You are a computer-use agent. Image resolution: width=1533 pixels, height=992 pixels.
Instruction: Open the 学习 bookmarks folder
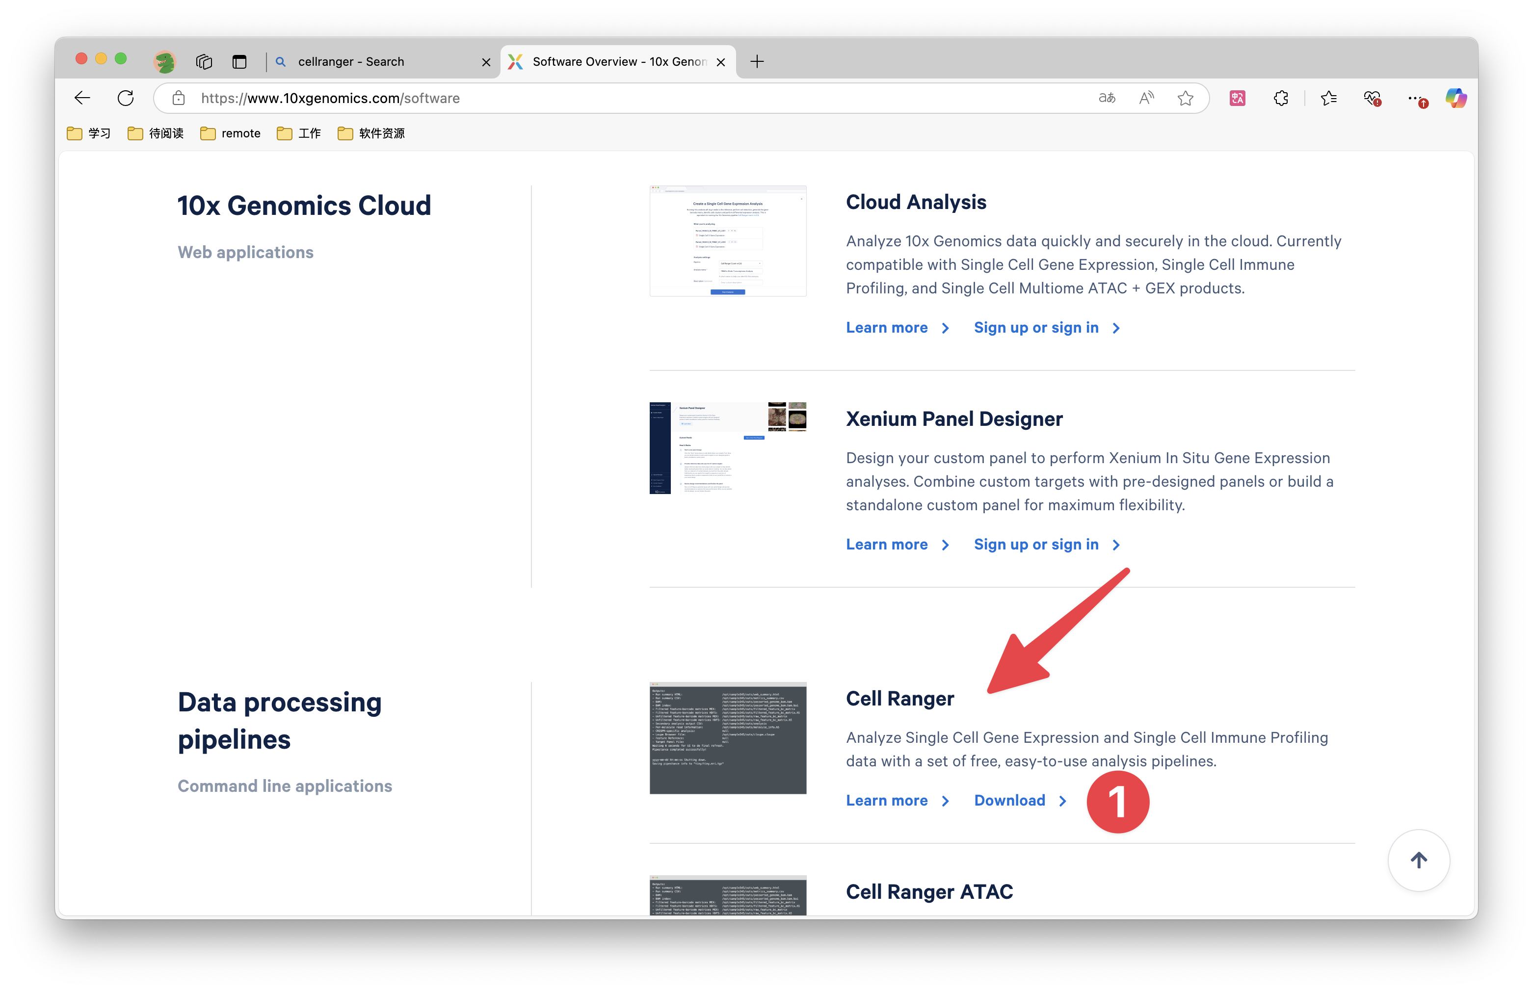pyautogui.click(x=89, y=133)
